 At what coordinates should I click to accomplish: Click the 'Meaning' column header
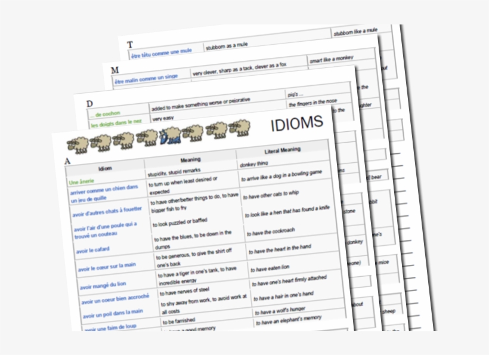coord(190,160)
